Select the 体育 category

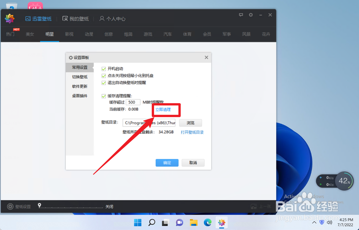(187, 34)
